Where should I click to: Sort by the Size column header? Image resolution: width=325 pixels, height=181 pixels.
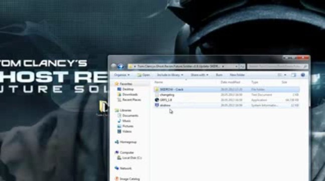284,82
